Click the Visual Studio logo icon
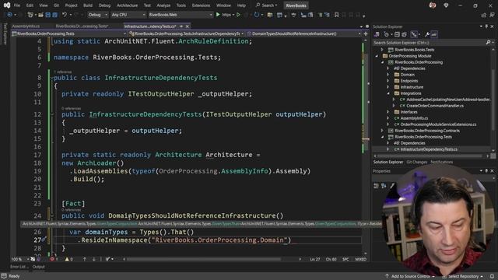 tap(7, 5)
